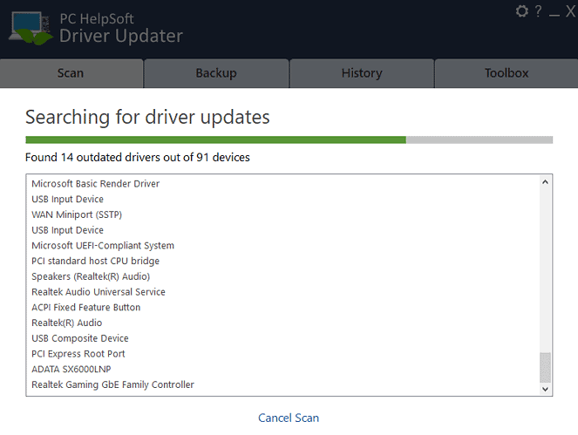The image size is (578, 435).
Task: Close the Driver Updater window
Action: 570,11
